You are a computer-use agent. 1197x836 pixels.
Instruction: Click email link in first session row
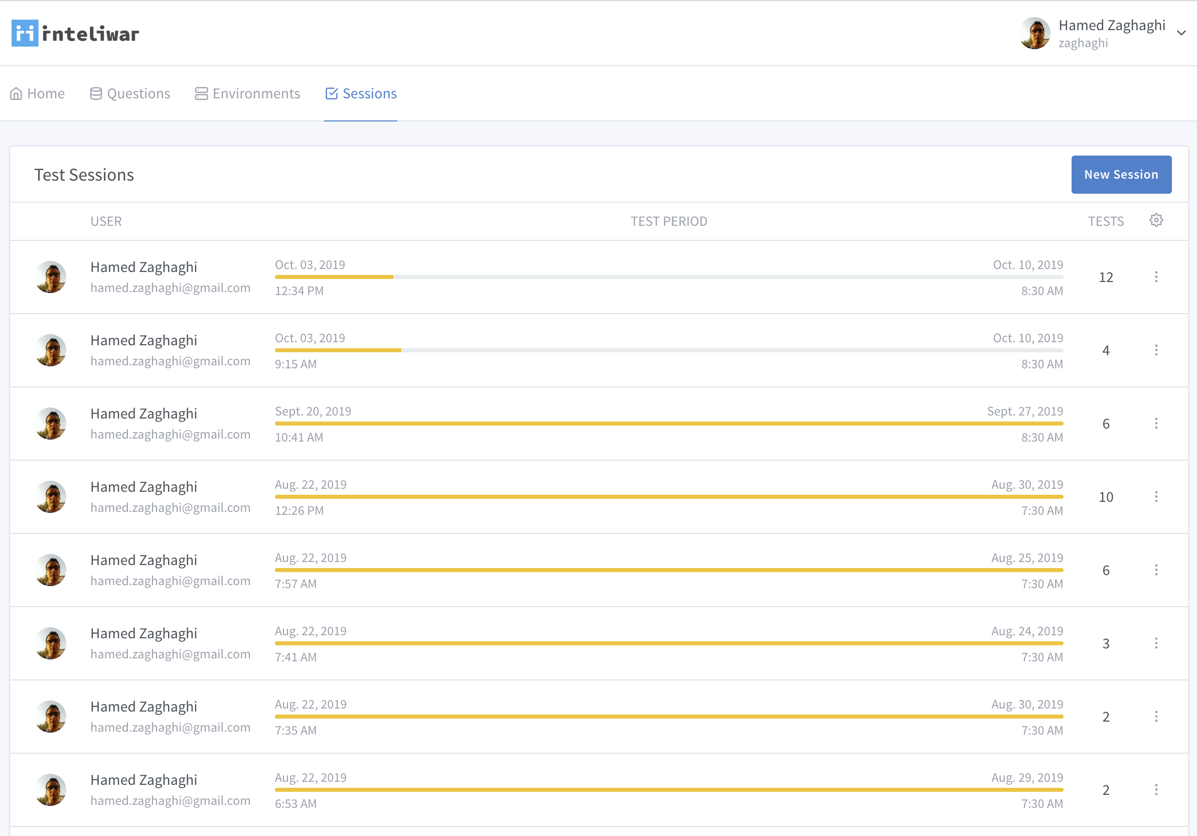171,288
